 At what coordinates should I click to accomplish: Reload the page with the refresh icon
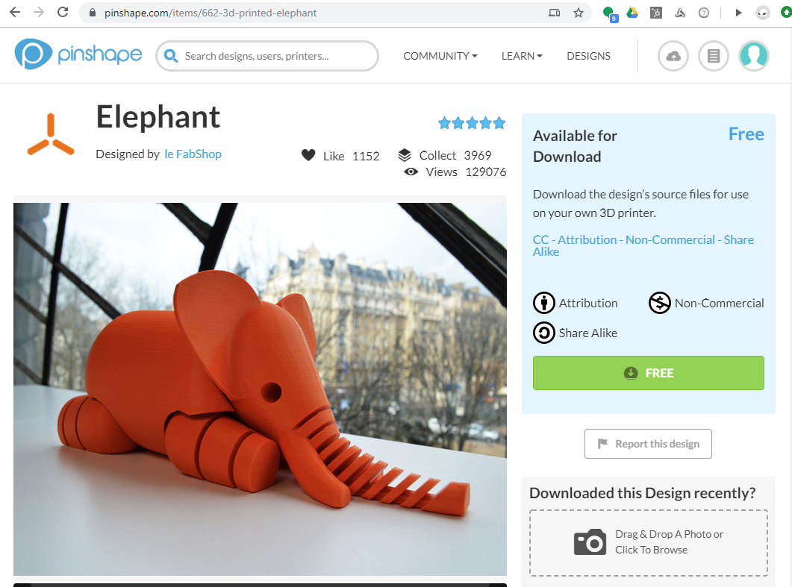(63, 12)
